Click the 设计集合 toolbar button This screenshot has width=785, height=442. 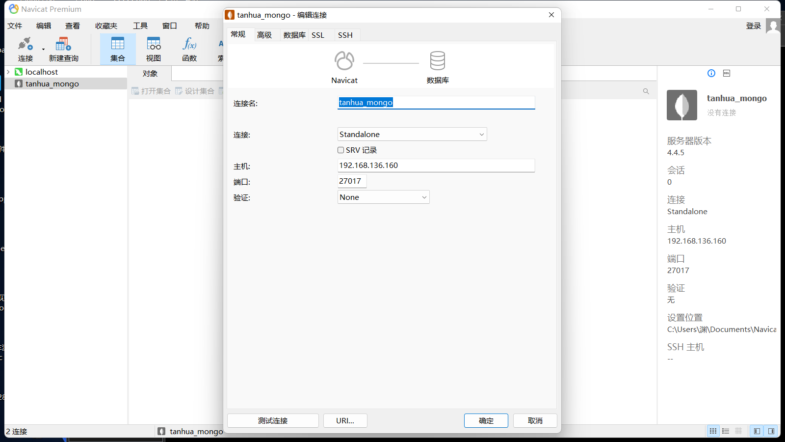point(195,91)
